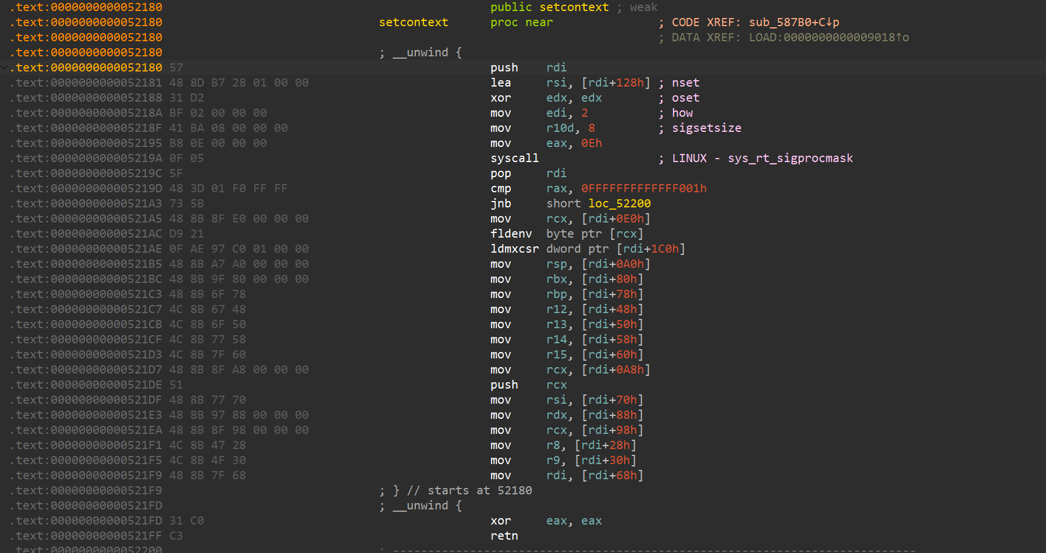Click the retn instruction
Viewport: 1046px width, 553px height.
click(x=504, y=536)
